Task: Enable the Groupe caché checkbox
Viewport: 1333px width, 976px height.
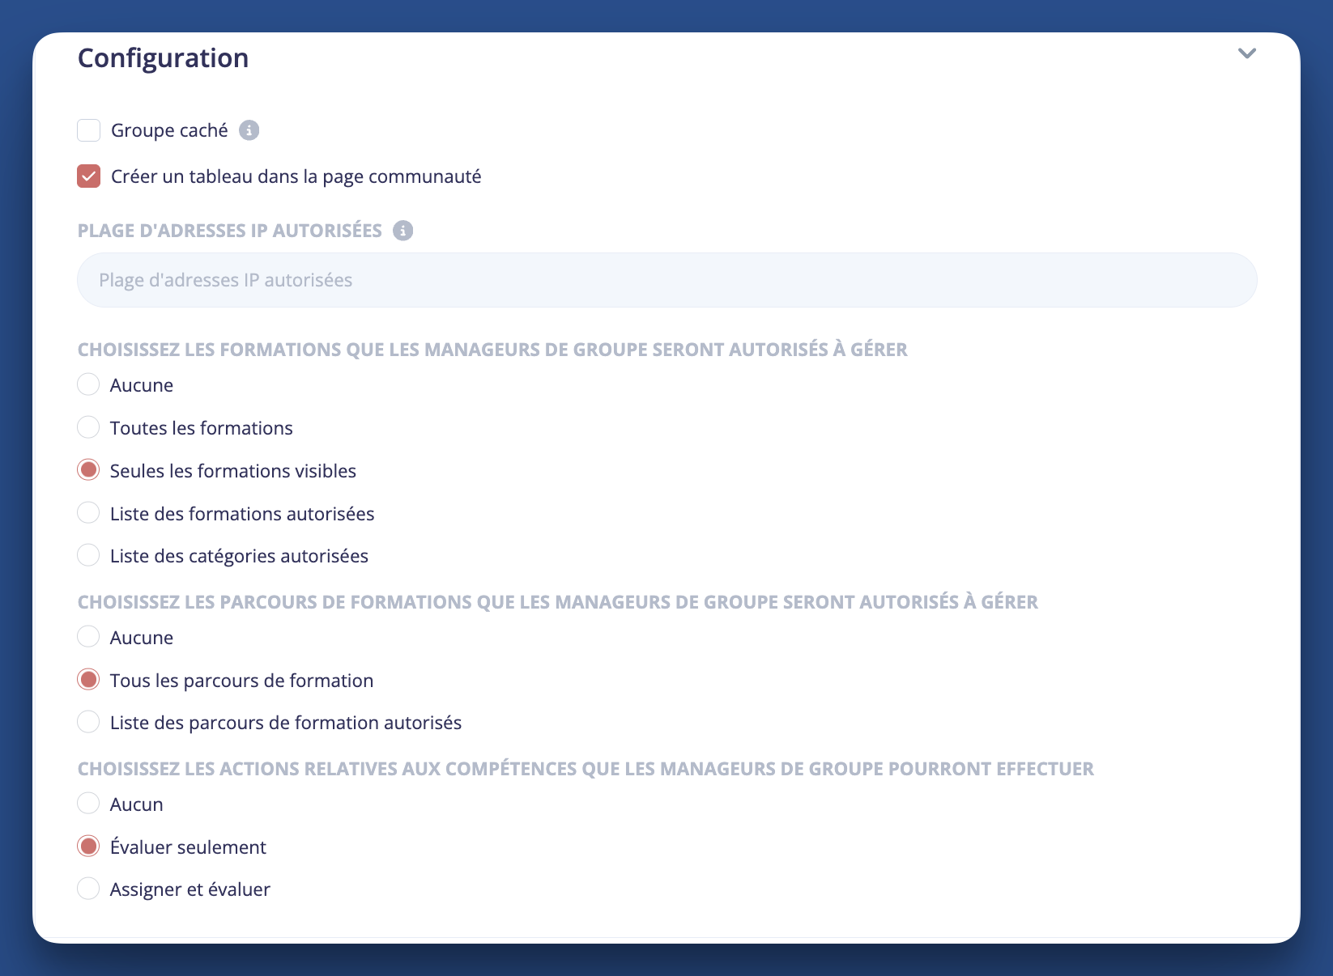Action: pyautogui.click(x=89, y=130)
